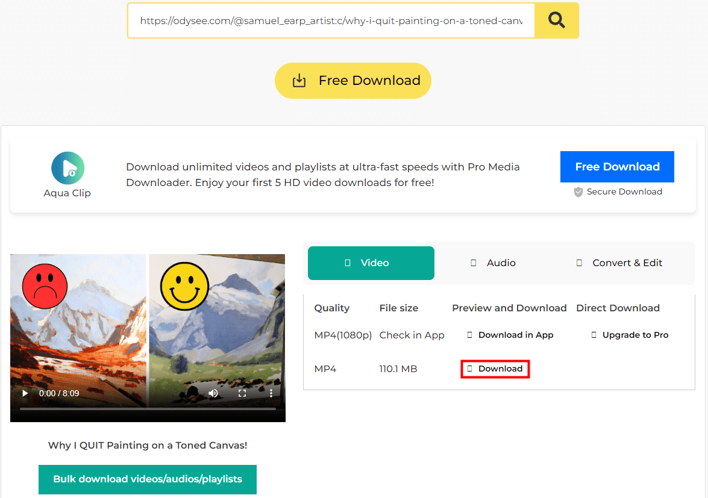Click the video seek progress bar

point(148,409)
